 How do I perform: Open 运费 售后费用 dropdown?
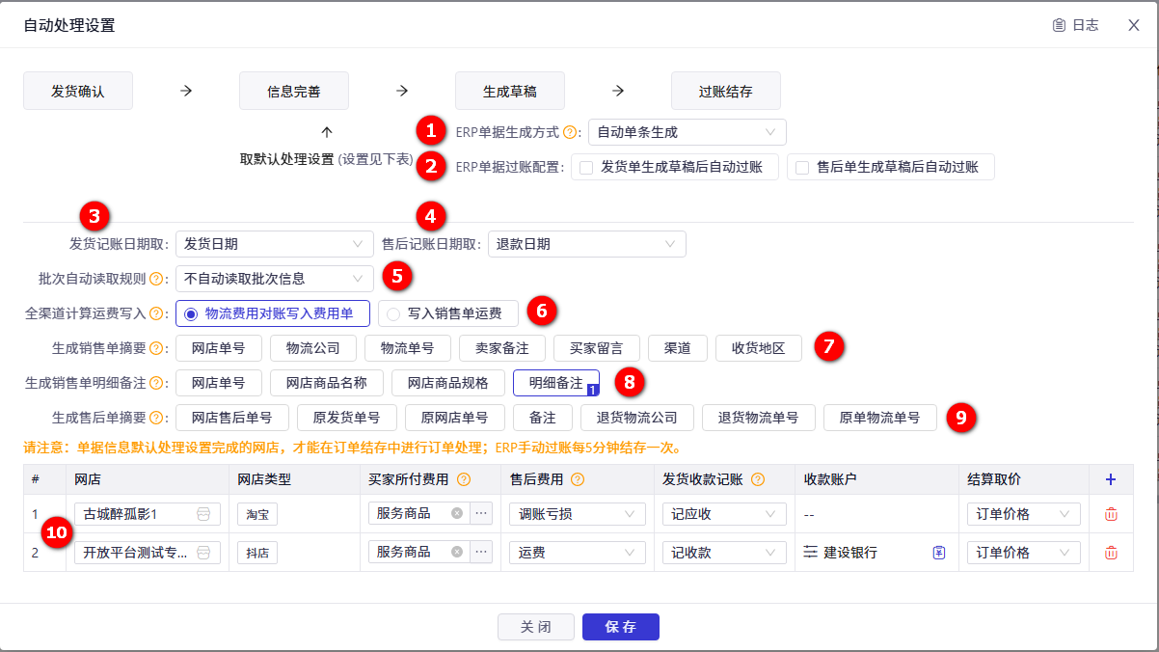(578, 553)
